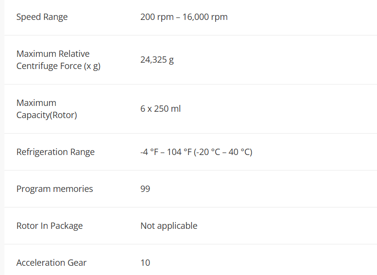This screenshot has width=377, height=275.
Task: Select the 24,325 g value
Action: click(157, 60)
